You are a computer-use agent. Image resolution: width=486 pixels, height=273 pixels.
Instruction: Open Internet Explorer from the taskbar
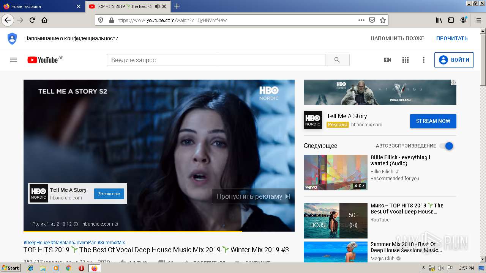tap(30, 268)
